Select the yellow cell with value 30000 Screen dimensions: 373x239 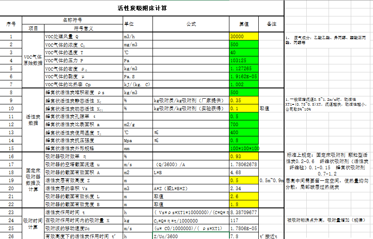click(x=244, y=36)
